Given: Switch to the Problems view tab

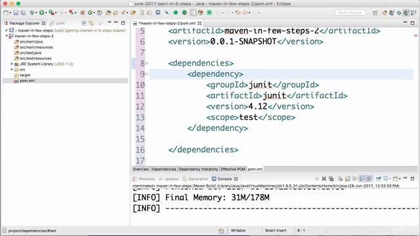Looking at the screenshot, I should click(144, 179).
